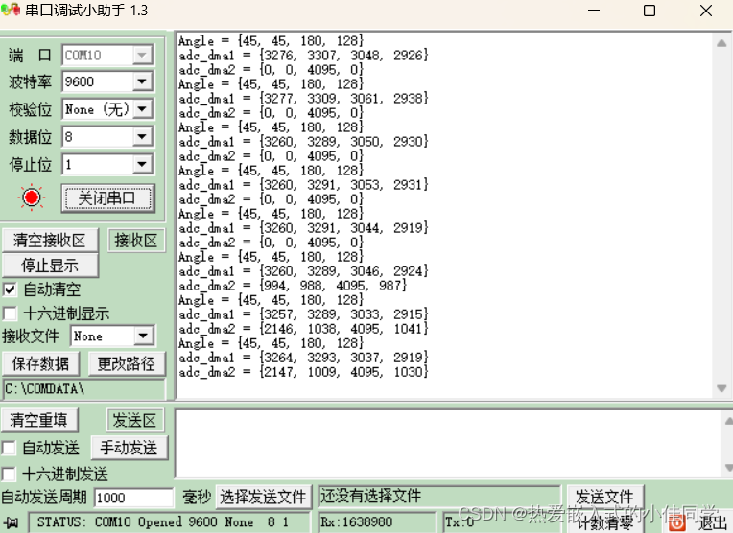Click the line adc_dma1 = {3276, 3307, 3048, 2926}
733x533 pixels.
(303, 56)
